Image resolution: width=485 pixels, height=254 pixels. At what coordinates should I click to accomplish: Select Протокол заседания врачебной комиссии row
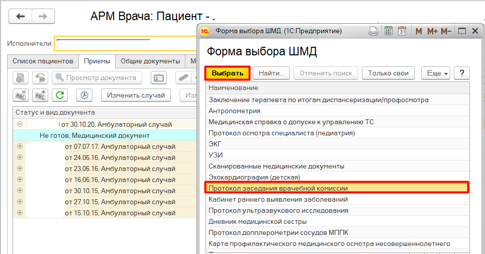point(337,188)
